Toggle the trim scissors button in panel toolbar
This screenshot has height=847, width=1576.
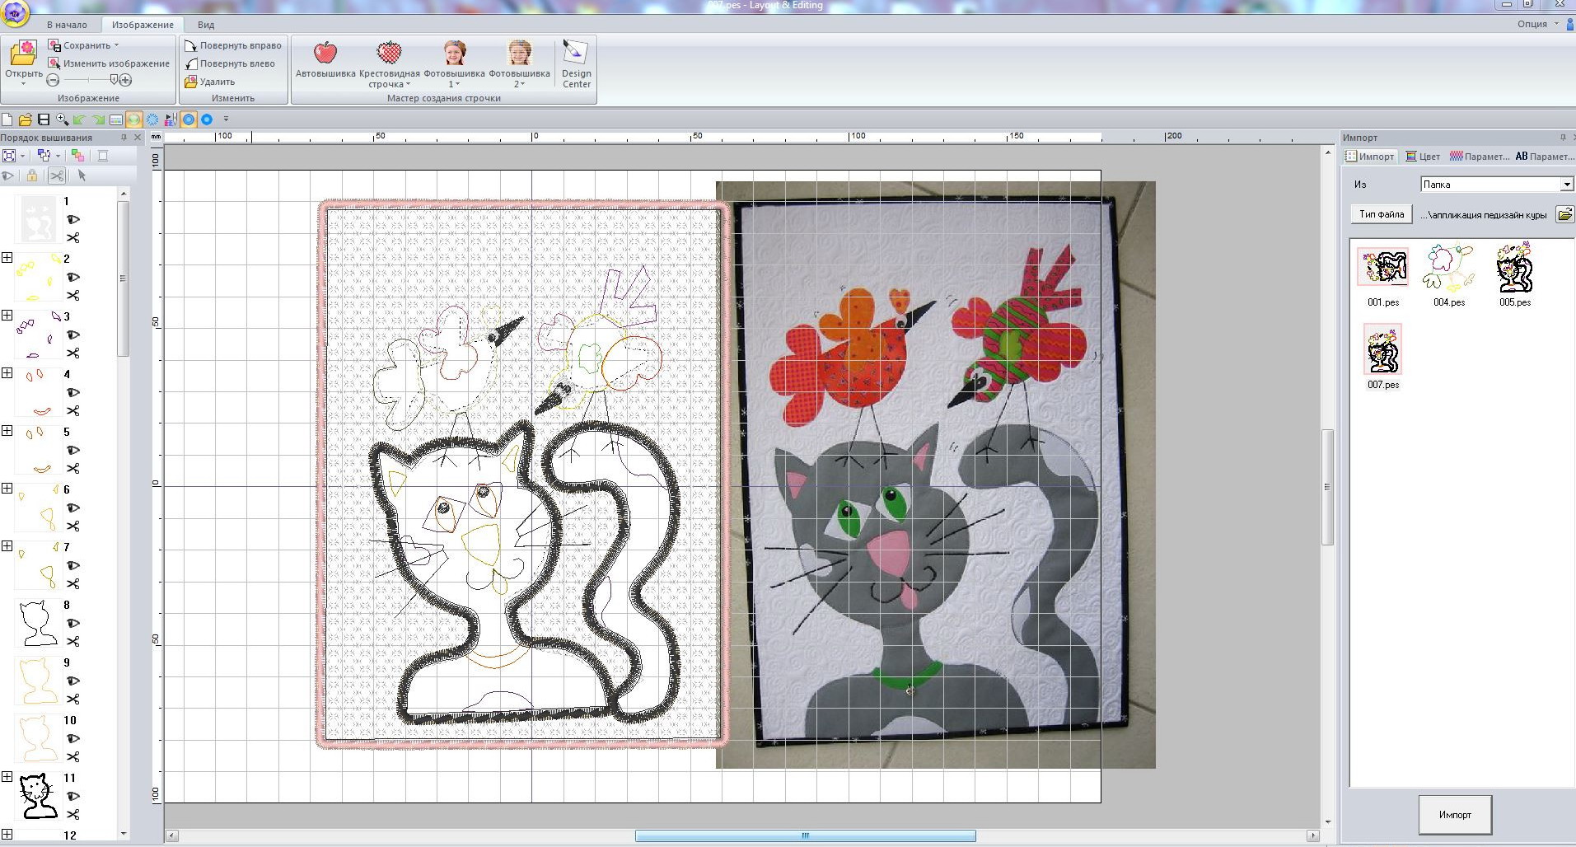point(56,175)
